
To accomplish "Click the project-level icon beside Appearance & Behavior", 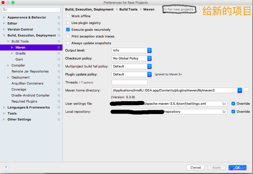I will [59, 17].
